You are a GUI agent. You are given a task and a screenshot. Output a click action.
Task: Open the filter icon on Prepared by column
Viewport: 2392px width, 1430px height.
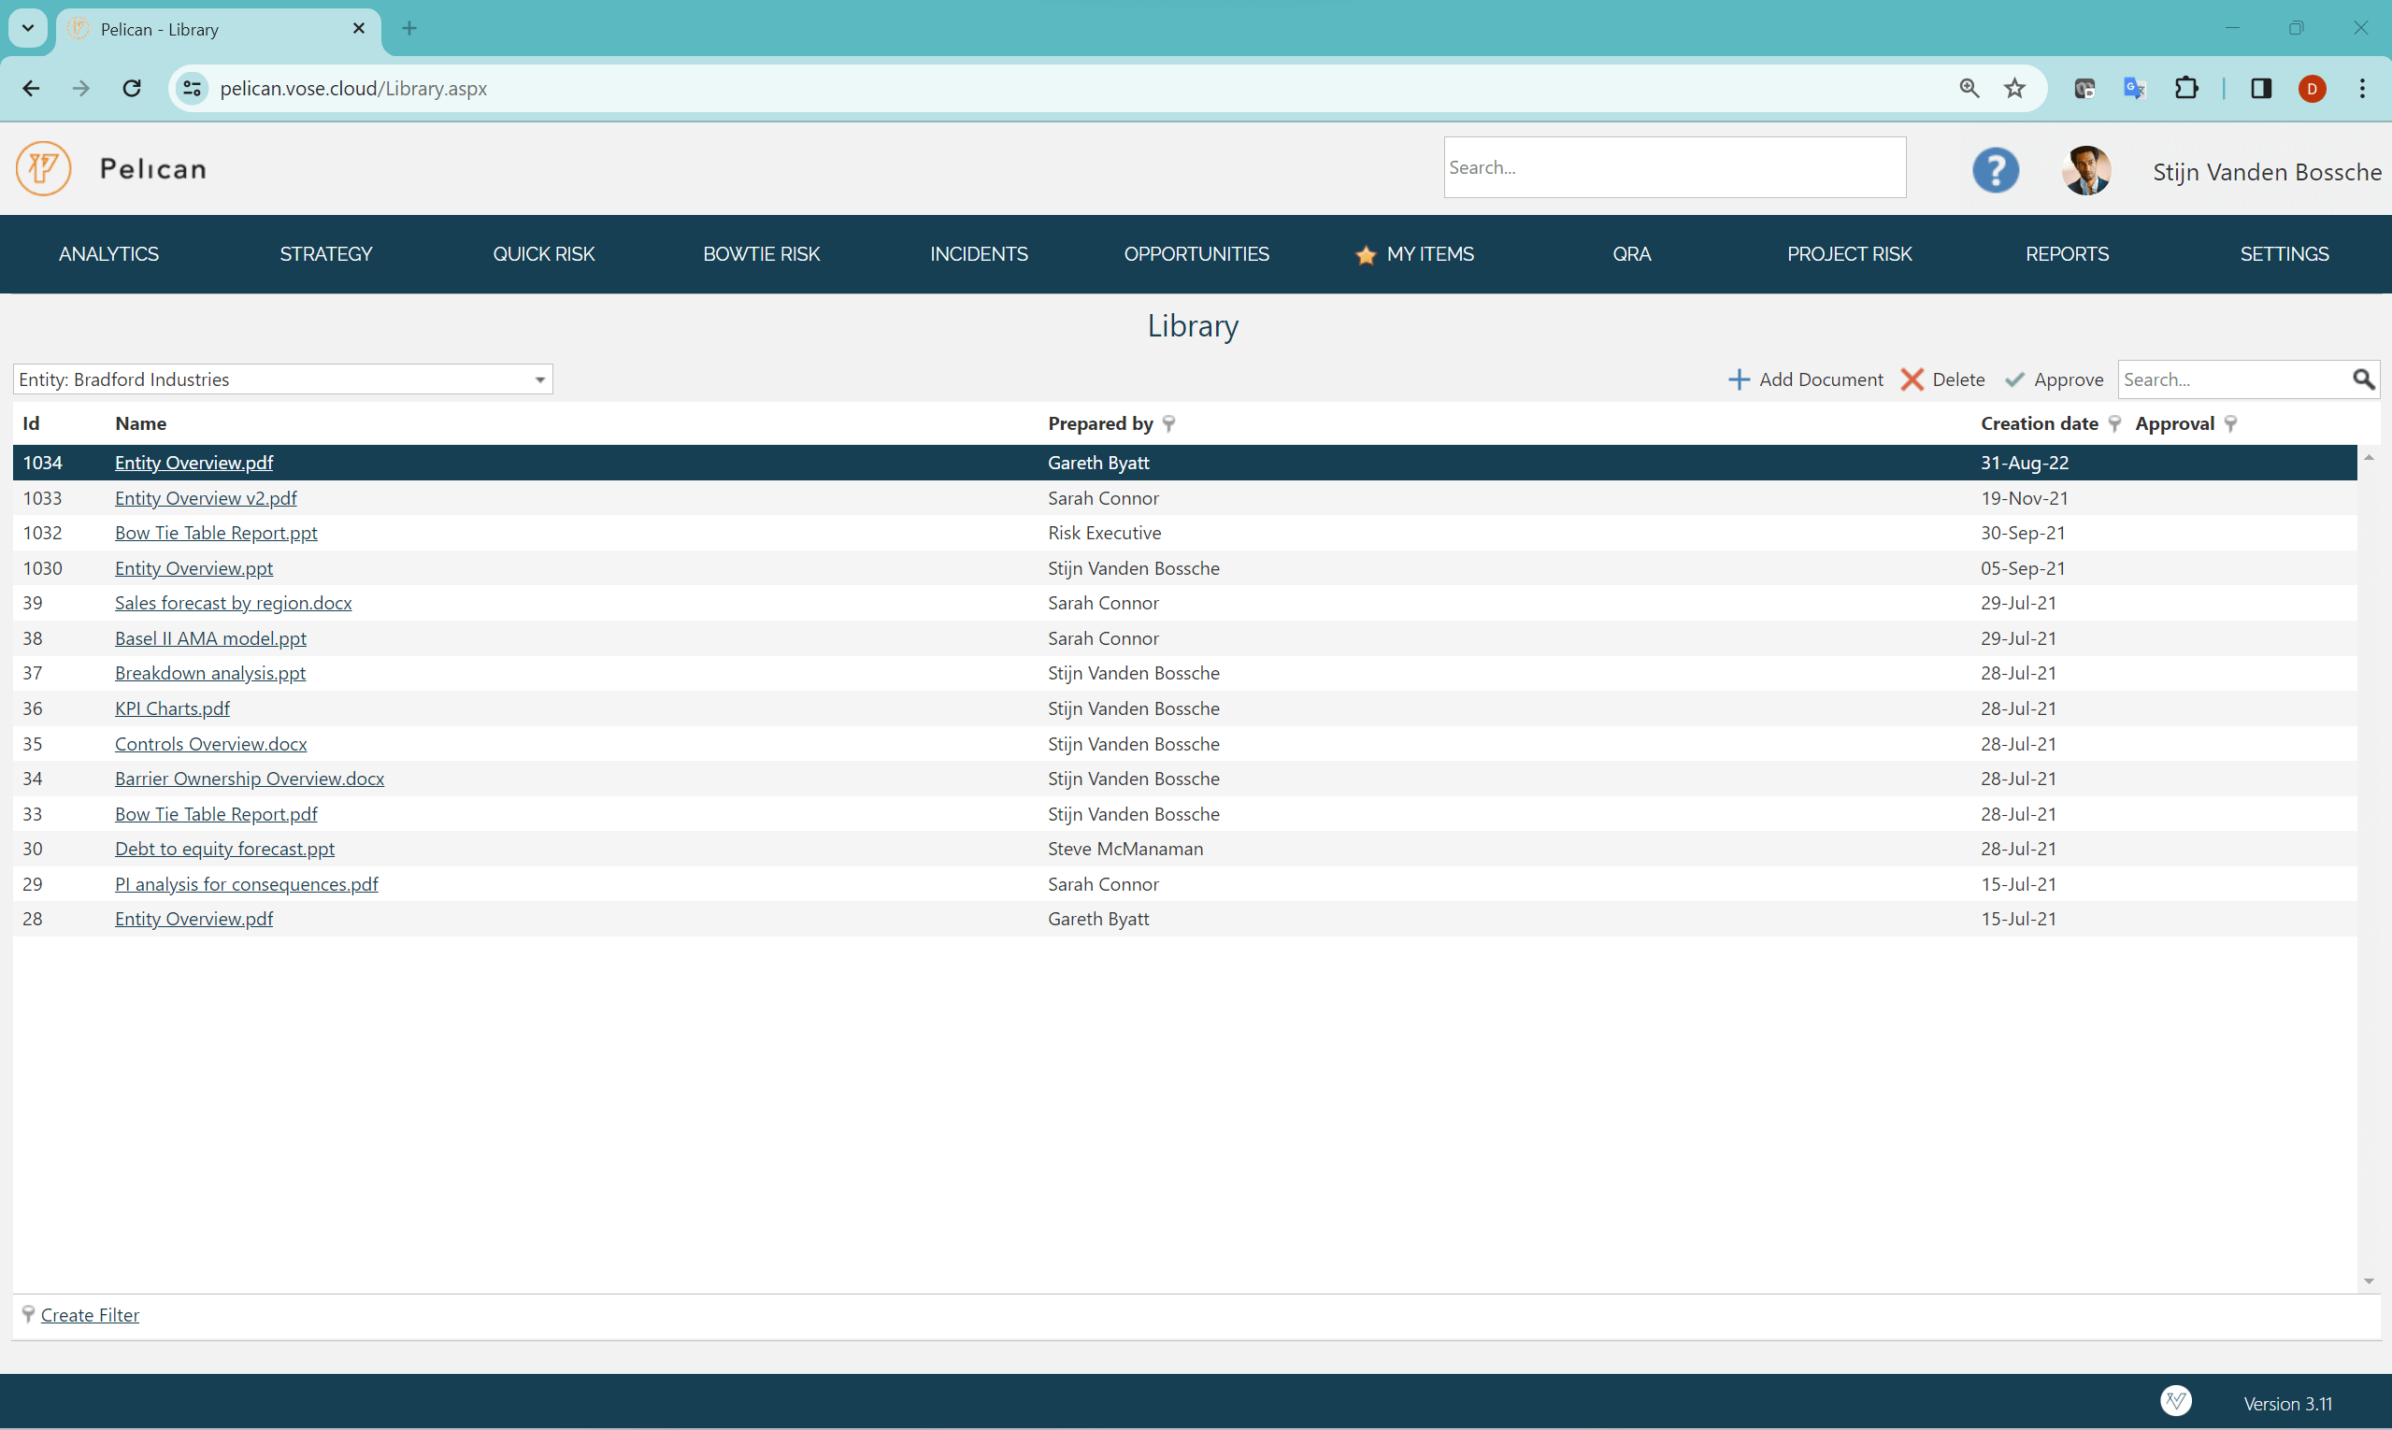click(x=1169, y=423)
